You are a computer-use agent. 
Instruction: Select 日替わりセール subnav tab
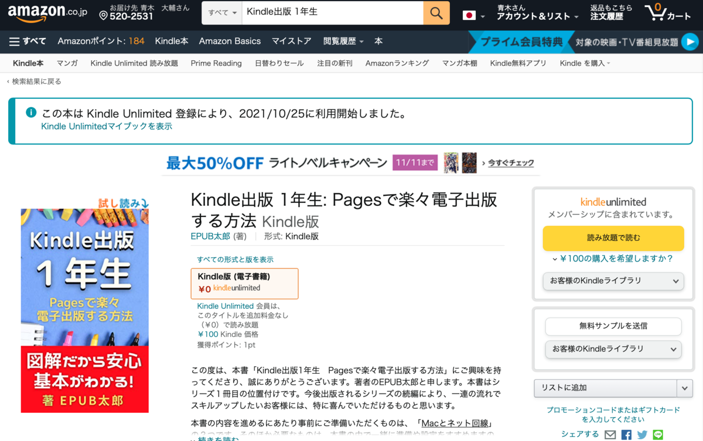click(279, 63)
